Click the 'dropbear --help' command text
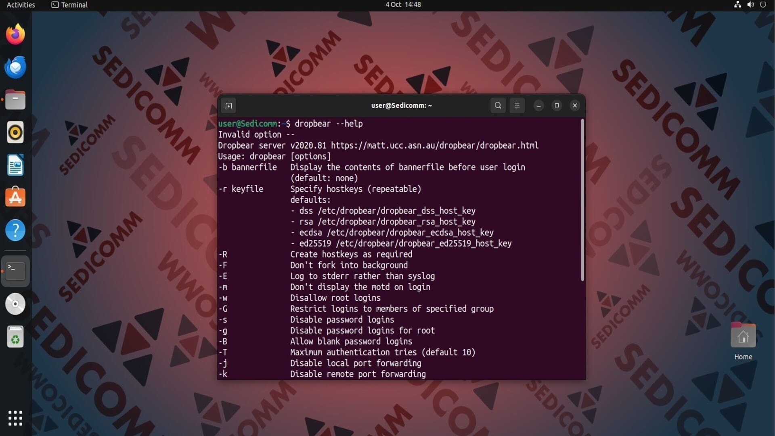The width and height of the screenshot is (775, 436). click(329, 124)
